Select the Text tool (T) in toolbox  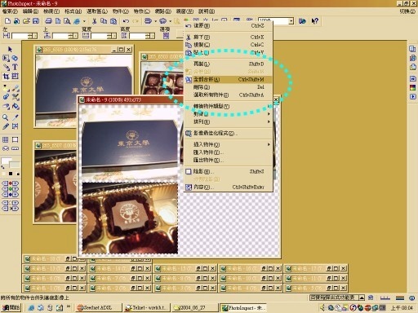[x=16, y=67]
